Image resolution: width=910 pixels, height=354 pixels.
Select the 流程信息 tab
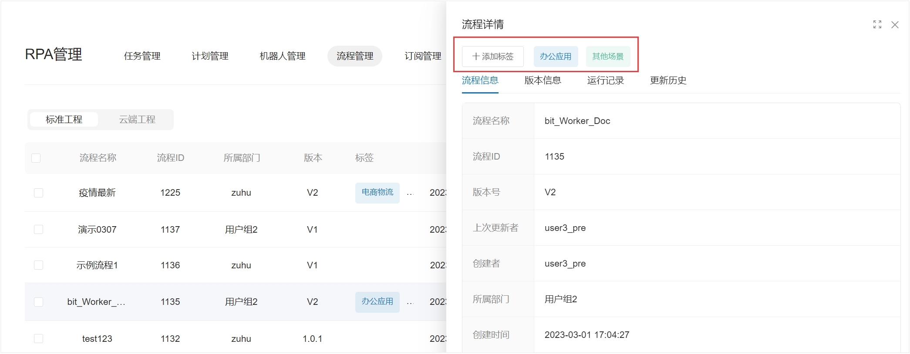(480, 80)
